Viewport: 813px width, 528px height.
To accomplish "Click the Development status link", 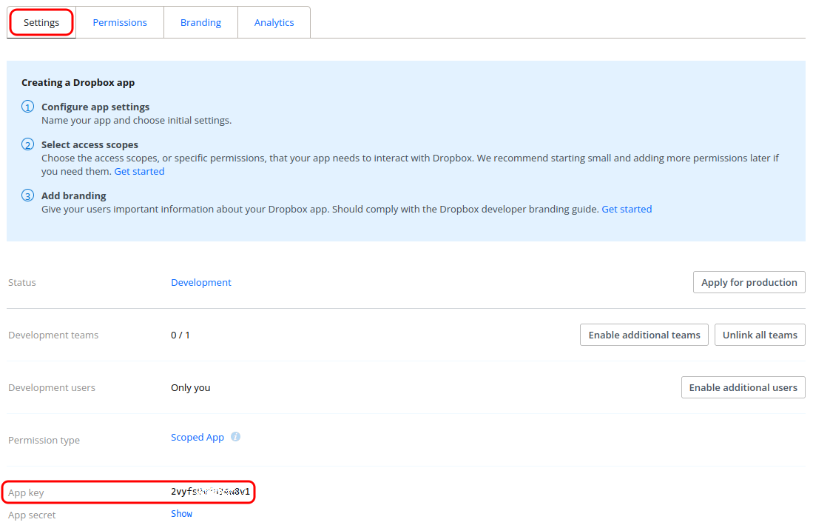I will click(201, 282).
